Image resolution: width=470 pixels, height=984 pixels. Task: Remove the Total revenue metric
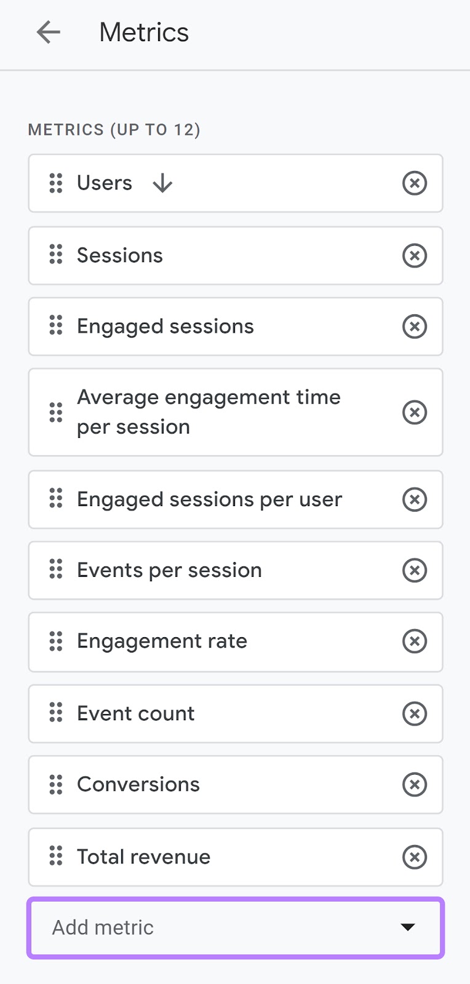[x=415, y=857]
